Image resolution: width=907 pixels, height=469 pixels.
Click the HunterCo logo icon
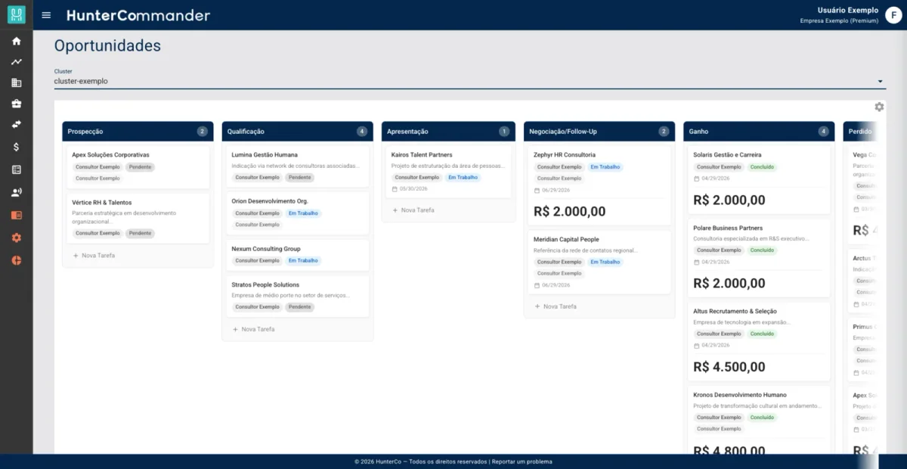click(16, 14)
